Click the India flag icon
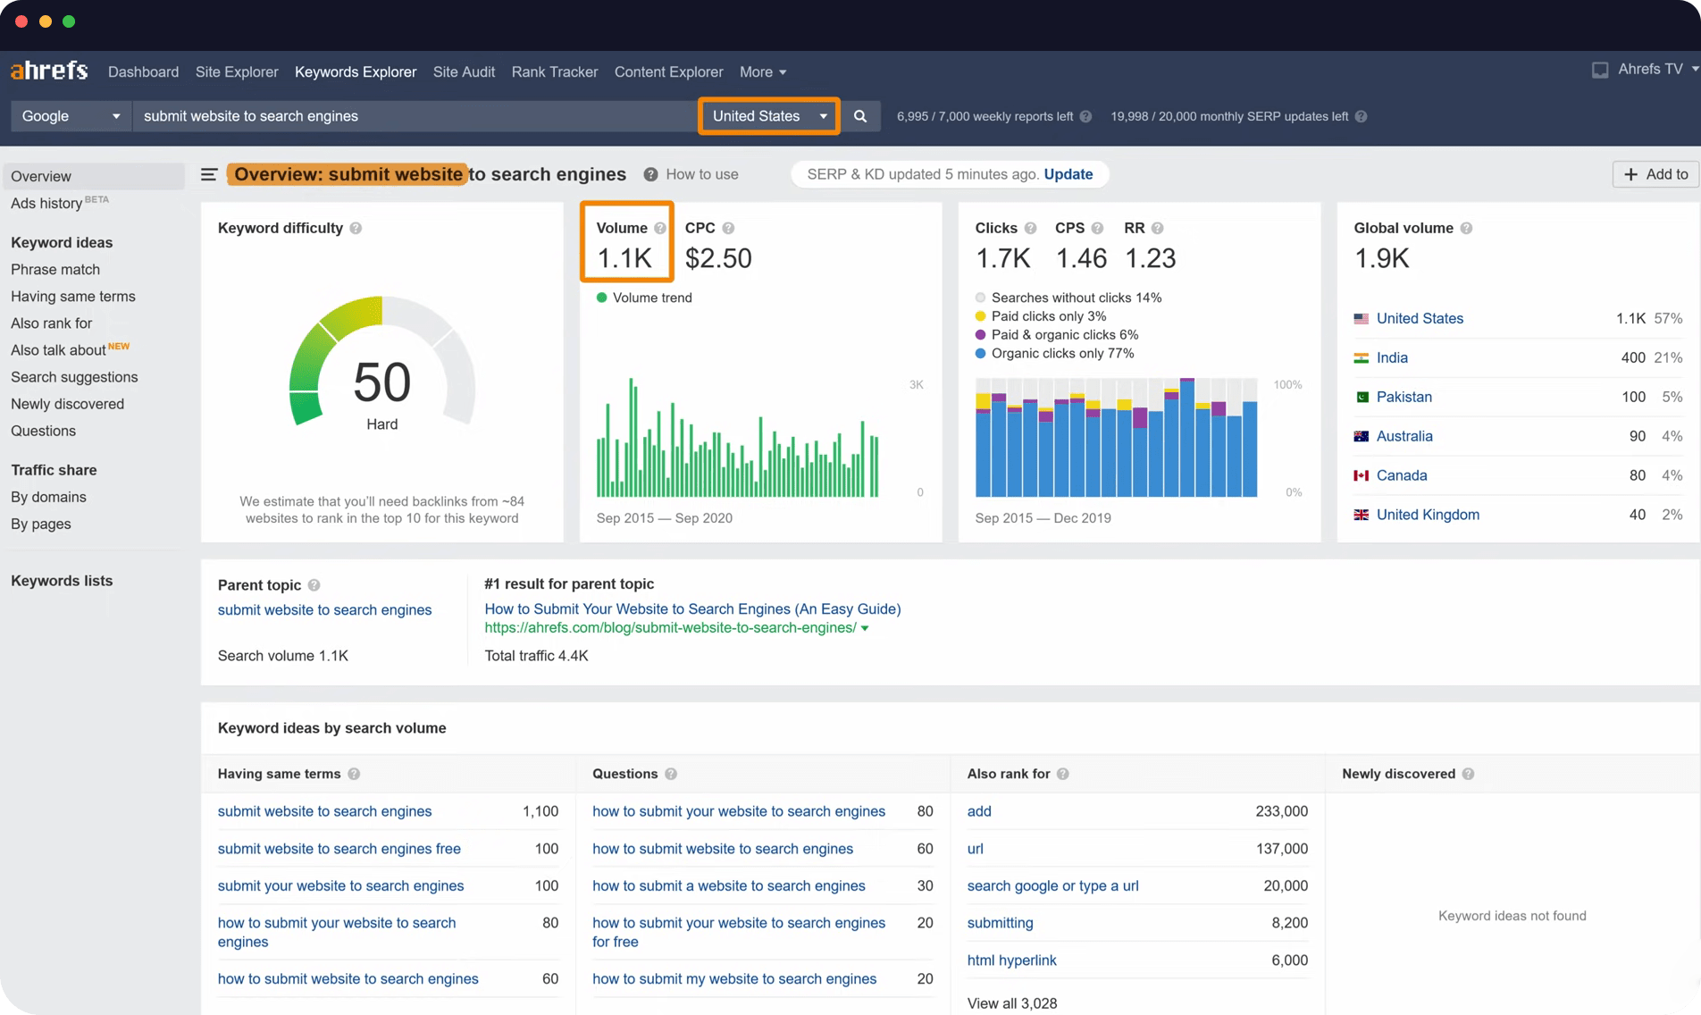The height and width of the screenshot is (1015, 1701). click(1361, 357)
